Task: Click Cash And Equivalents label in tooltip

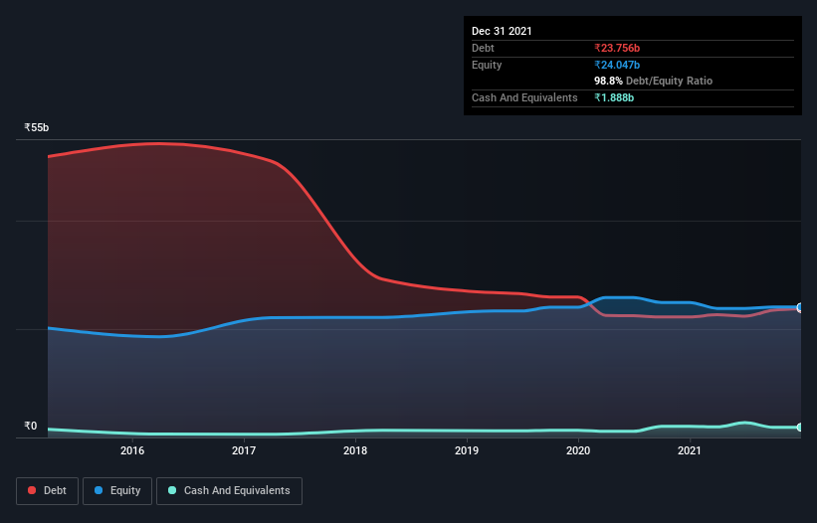Action: point(524,97)
